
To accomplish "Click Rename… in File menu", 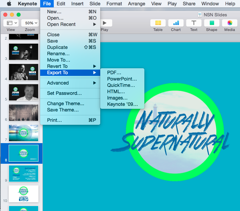I will (70, 54).
